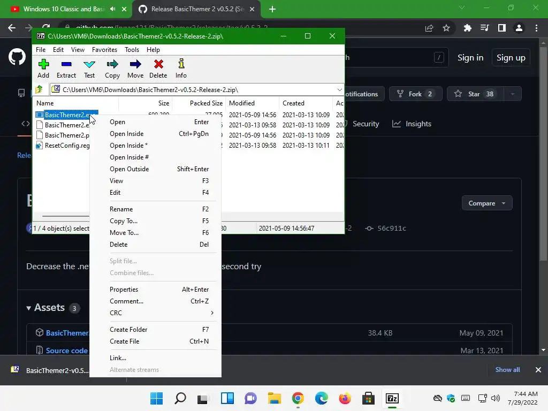This screenshot has height=411, width=548.
Task: Open the File menu in 7-Zip
Action: coord(41,50)
